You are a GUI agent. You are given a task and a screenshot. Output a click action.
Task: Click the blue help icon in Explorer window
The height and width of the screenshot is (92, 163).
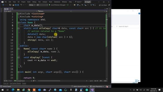(139, 14)
